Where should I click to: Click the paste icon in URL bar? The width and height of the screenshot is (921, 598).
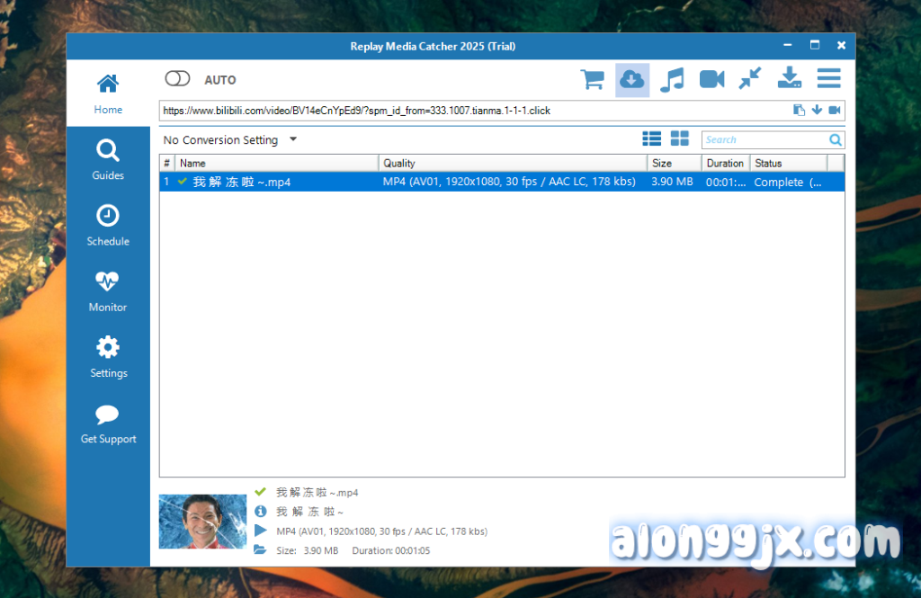[x=799, y=111]
